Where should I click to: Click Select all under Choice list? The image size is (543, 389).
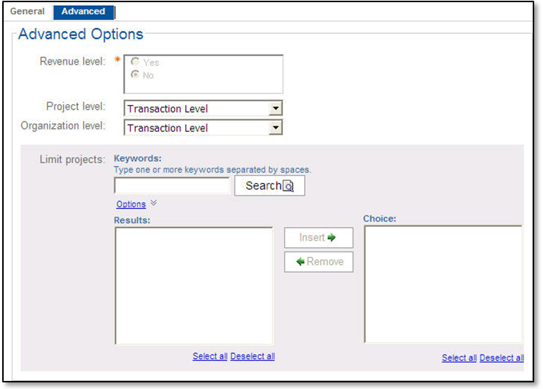pos(459,358)
